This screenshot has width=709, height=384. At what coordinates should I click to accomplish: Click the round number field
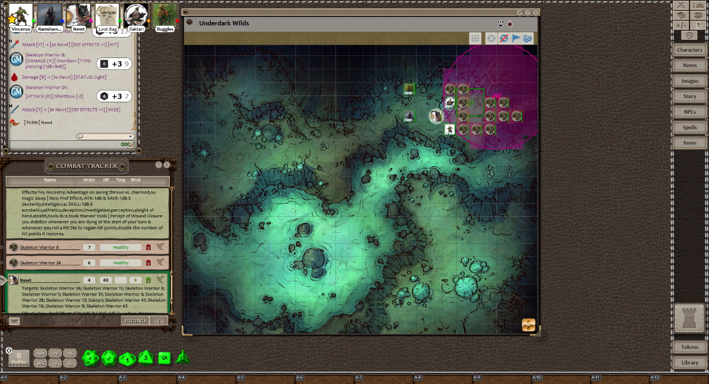[159, 321]
